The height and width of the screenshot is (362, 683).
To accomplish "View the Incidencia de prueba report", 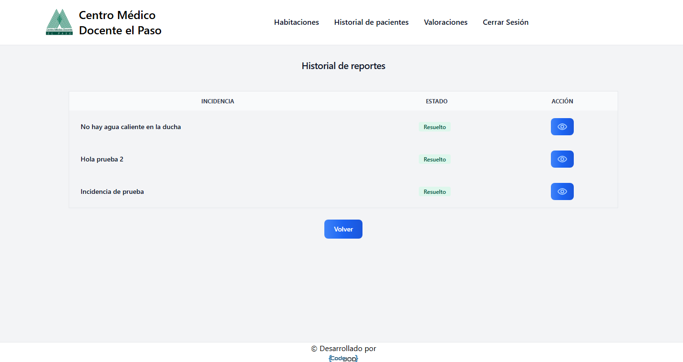I will pos(562,191).
